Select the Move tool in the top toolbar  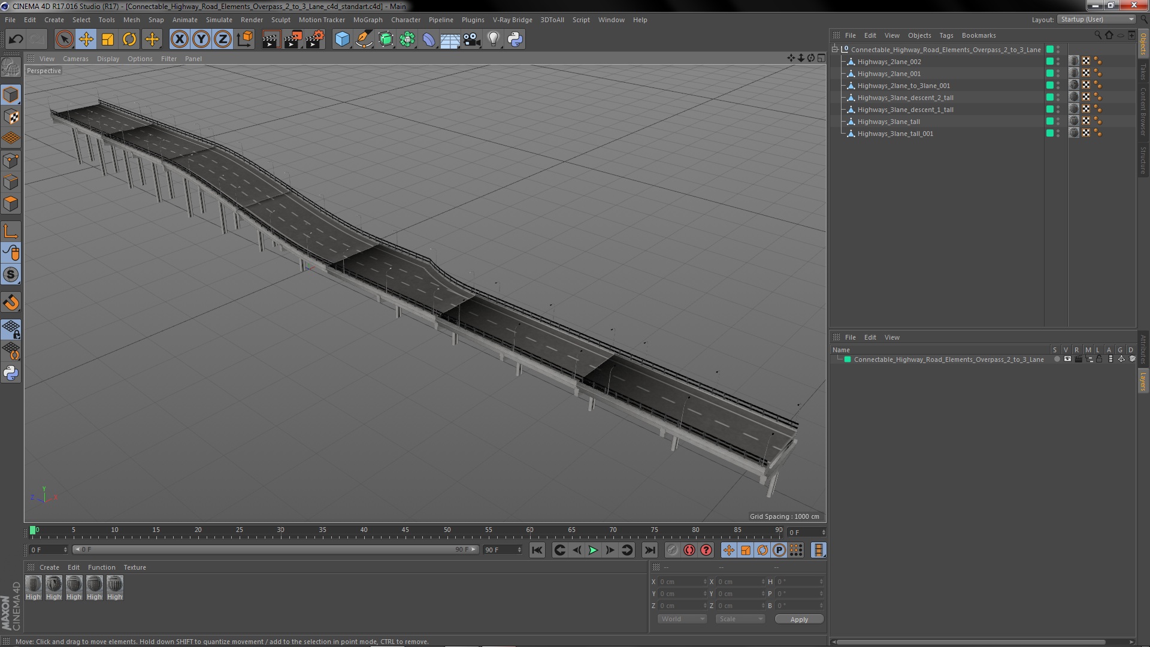click(86, 40)
